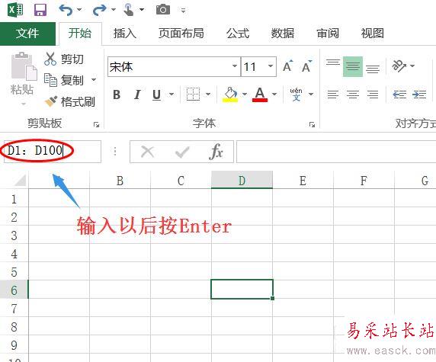The width and height of the screenshot is (436, 362).
Task: Click the Name Box containing D1:D100
Action: (x=53, y=151)
